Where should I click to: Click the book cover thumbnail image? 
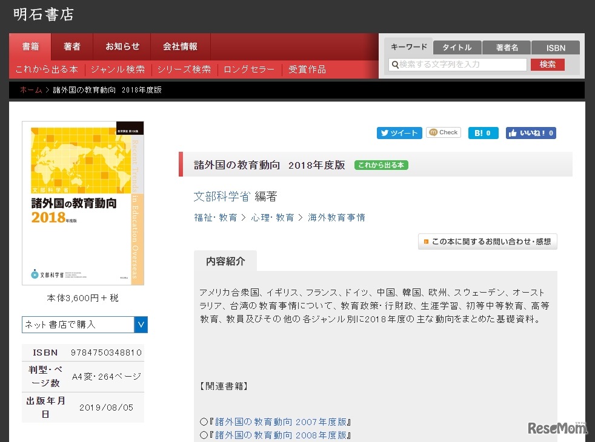click(83, 203)
